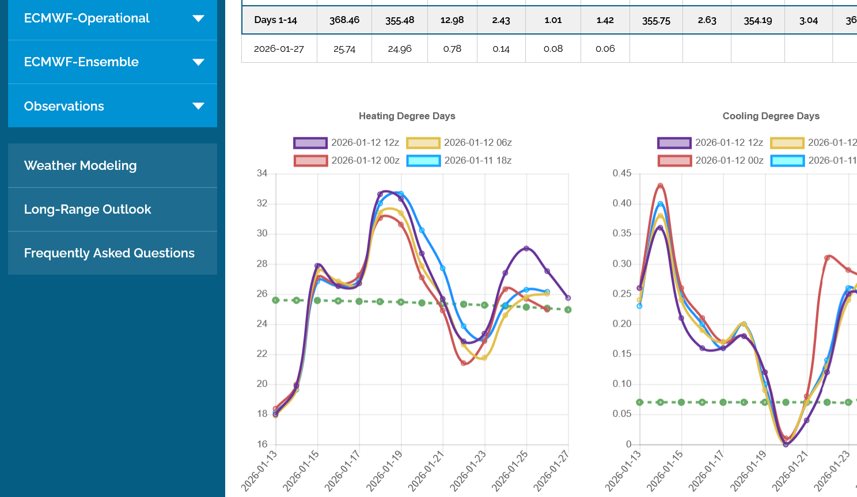Click red peak data point at 0.43 CDD
The height and width of the screenshot is (497, 857).
[660, 185]
